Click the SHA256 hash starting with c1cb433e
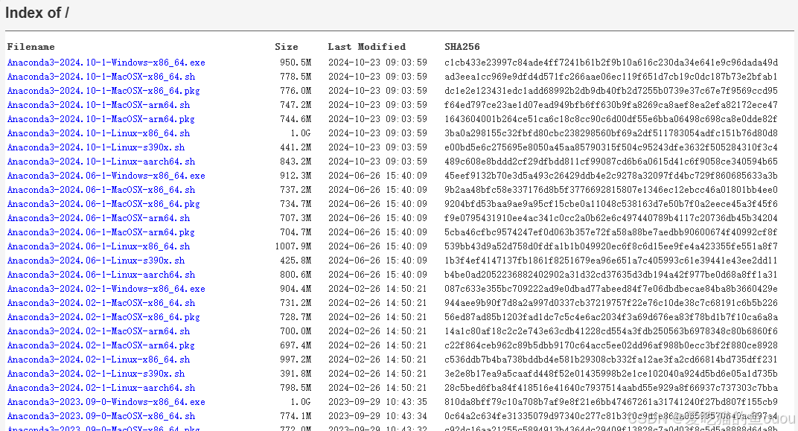 tap(610, 63)
